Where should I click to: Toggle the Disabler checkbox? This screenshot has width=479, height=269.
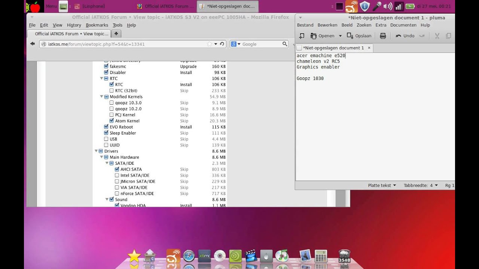(x=106, y=72)
